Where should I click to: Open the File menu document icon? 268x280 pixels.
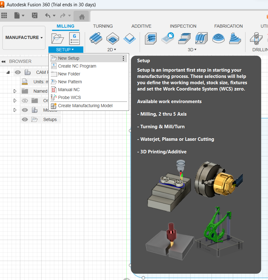[x=17, y=15]
